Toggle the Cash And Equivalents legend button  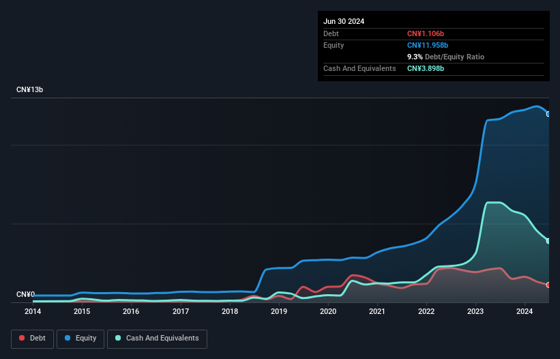[x=157, y=339]
